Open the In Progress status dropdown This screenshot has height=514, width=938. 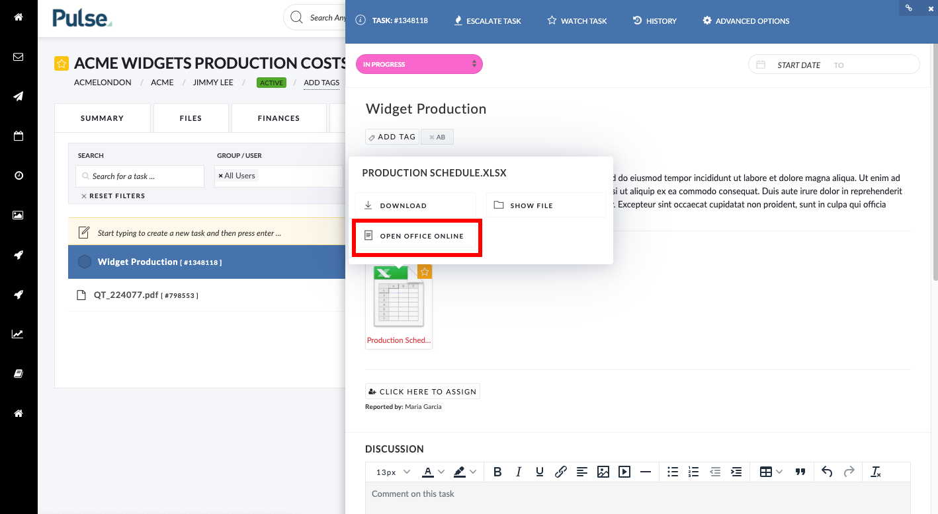(x=419, y=64)
